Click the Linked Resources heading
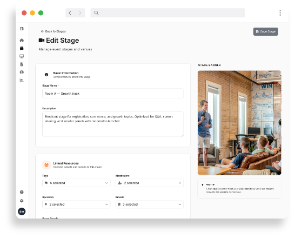This screenshot has height=238, width=295. (x=66, y=163)
